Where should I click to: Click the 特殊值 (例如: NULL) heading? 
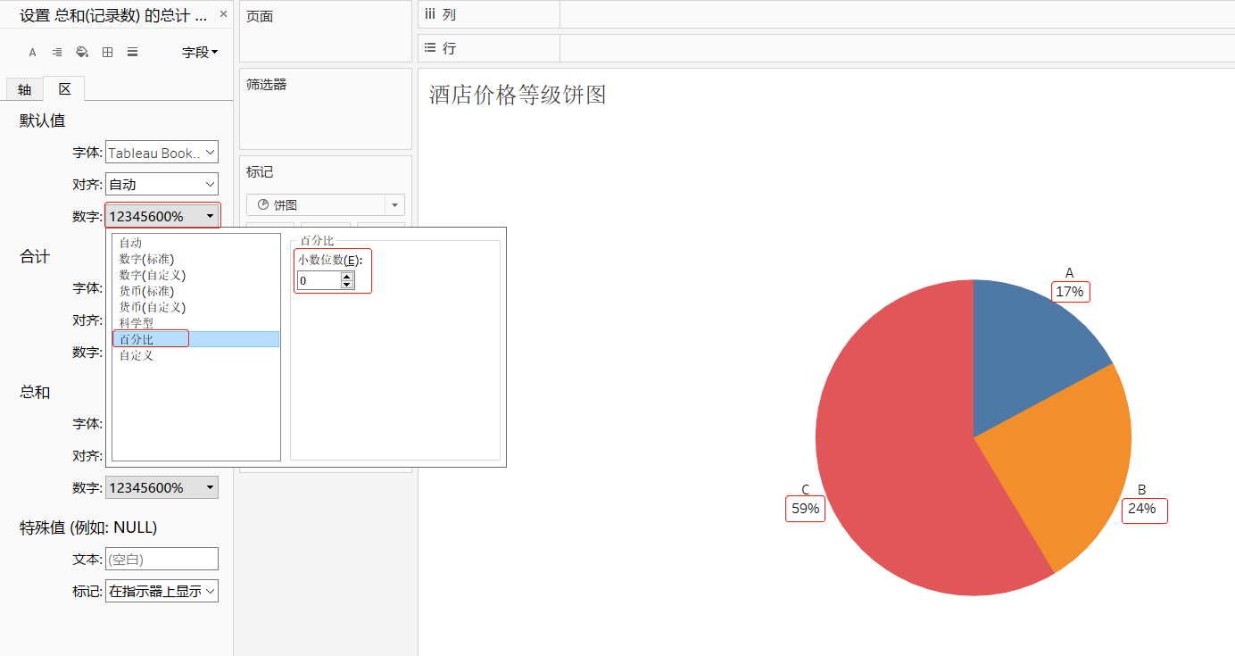tap(88, 527)
